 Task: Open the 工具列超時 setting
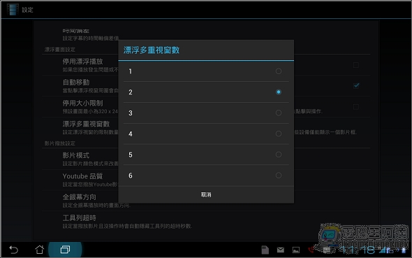206,222
